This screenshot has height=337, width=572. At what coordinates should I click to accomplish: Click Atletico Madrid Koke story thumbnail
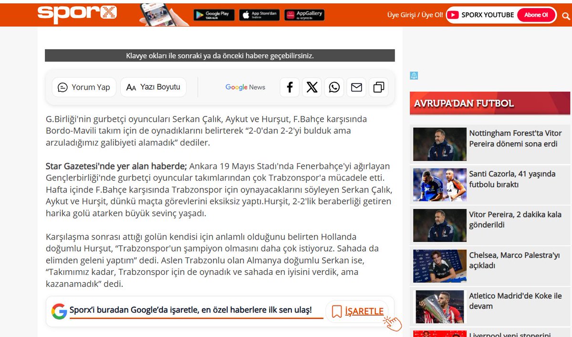(x=439, y=307)
